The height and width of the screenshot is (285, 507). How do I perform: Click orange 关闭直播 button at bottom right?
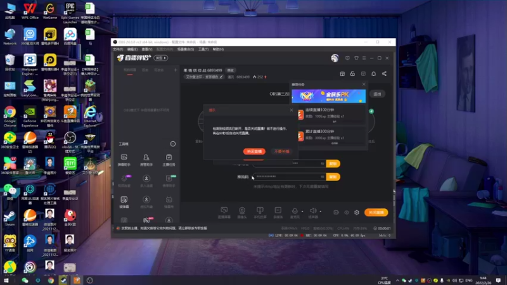coord(376,212)
